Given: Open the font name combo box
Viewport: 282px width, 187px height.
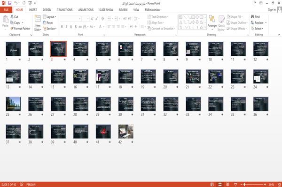Looking at the screenshot, I should tap(70, 19).
